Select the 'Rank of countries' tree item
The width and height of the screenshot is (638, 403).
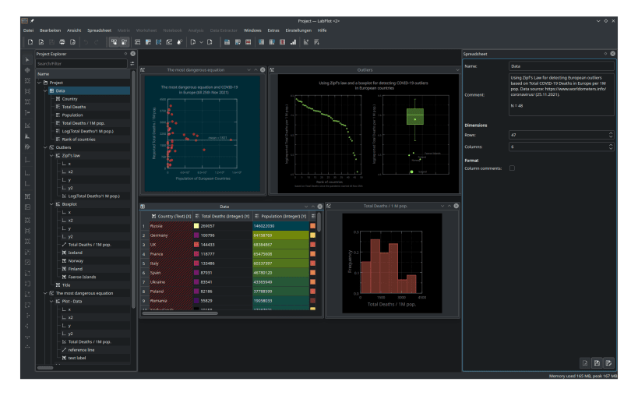(x=79, y=140)
